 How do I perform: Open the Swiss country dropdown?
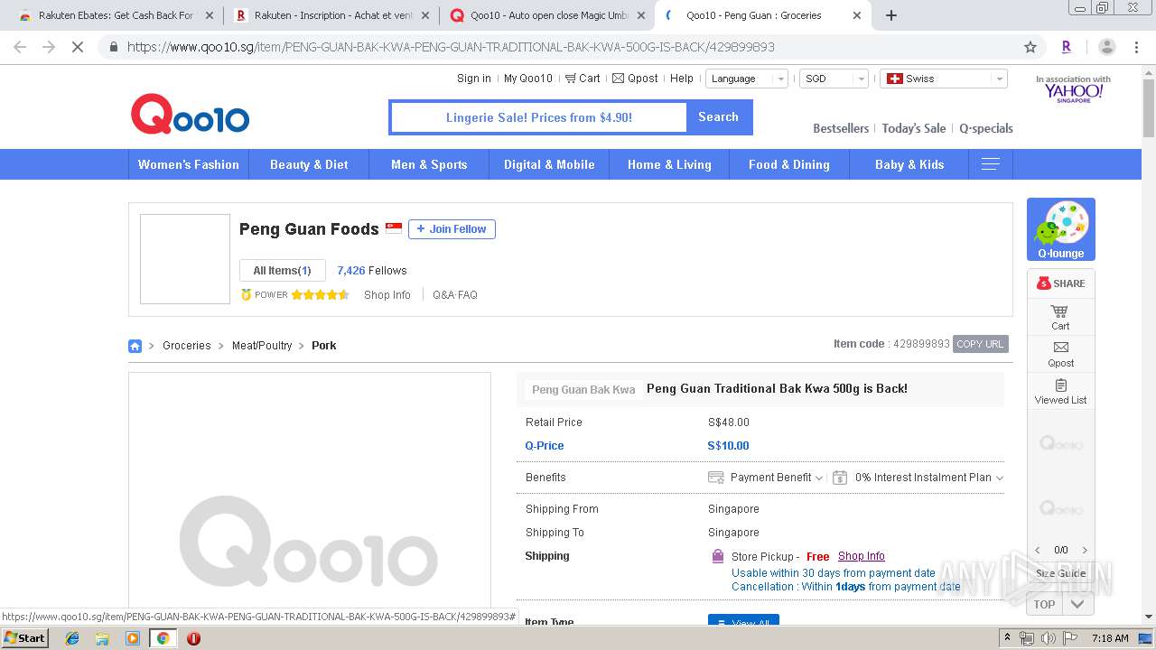coord(944,79)
